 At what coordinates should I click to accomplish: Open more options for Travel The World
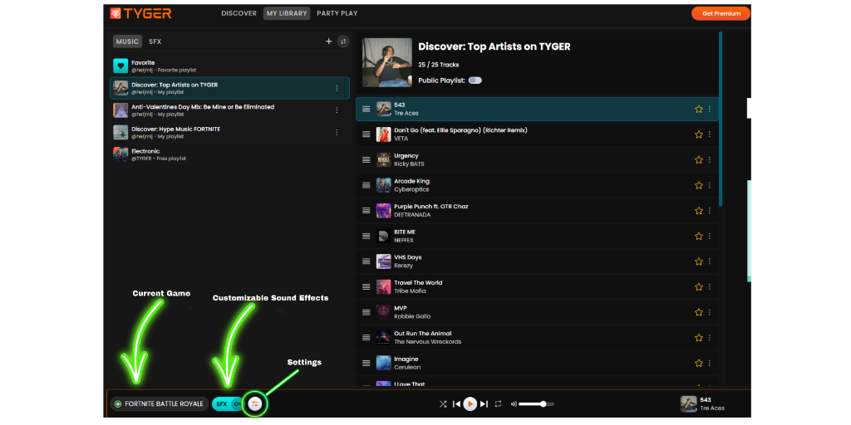tap(710, 286)
